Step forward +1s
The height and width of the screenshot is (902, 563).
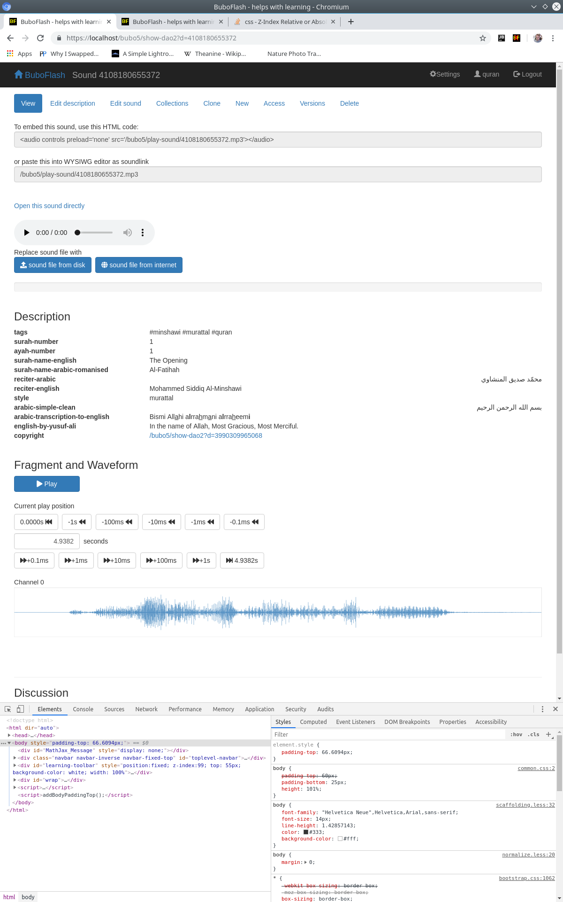pos(201,560)
